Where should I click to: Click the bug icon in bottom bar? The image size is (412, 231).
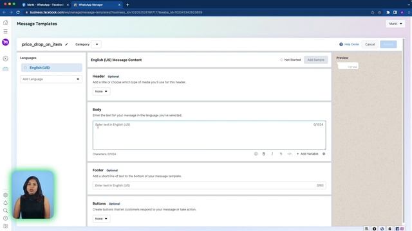click(389, 228)
